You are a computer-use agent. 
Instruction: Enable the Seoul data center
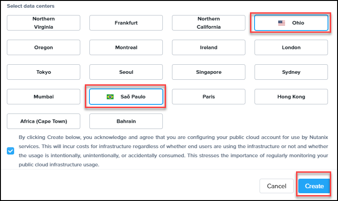[x=126, y=72]
